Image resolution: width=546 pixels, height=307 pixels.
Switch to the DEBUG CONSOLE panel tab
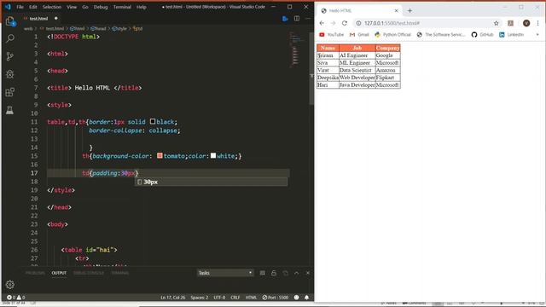coord(89,273)
